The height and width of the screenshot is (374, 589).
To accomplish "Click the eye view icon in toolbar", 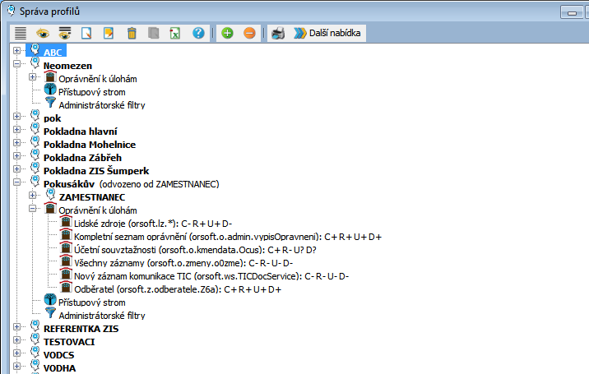I will tap(42, 34).
